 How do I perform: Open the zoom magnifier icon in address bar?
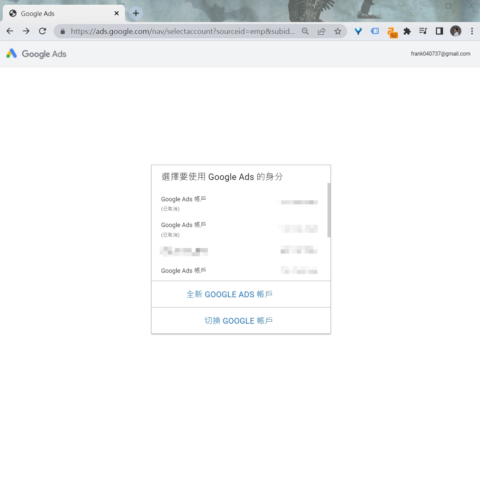(305, 31)
